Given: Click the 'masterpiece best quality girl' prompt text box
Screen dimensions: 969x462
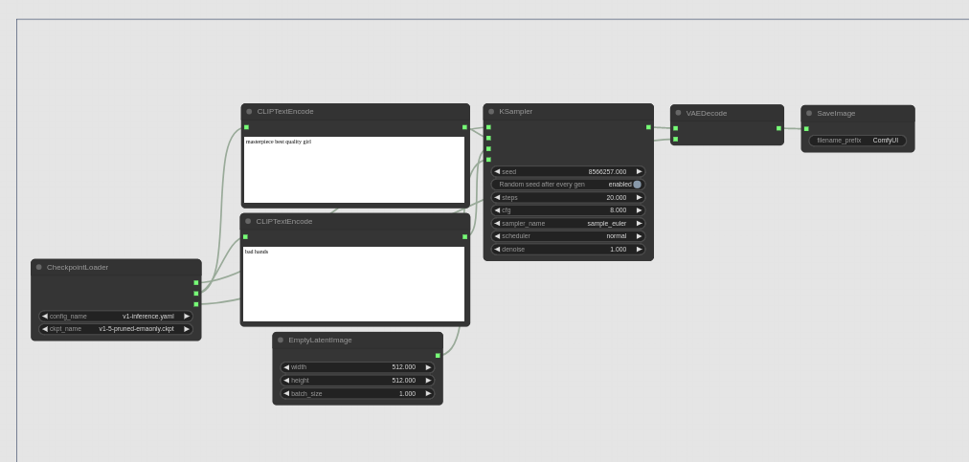Looking at the screenshot, I should pyautogui.click(x=354, y=170).
